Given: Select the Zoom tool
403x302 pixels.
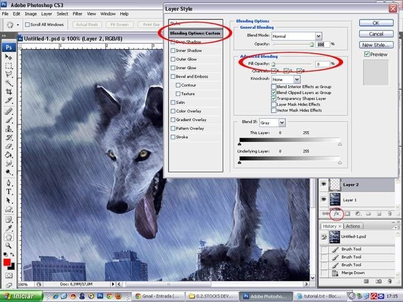Looking at the screenshot, I should click(x=8, y=246).
